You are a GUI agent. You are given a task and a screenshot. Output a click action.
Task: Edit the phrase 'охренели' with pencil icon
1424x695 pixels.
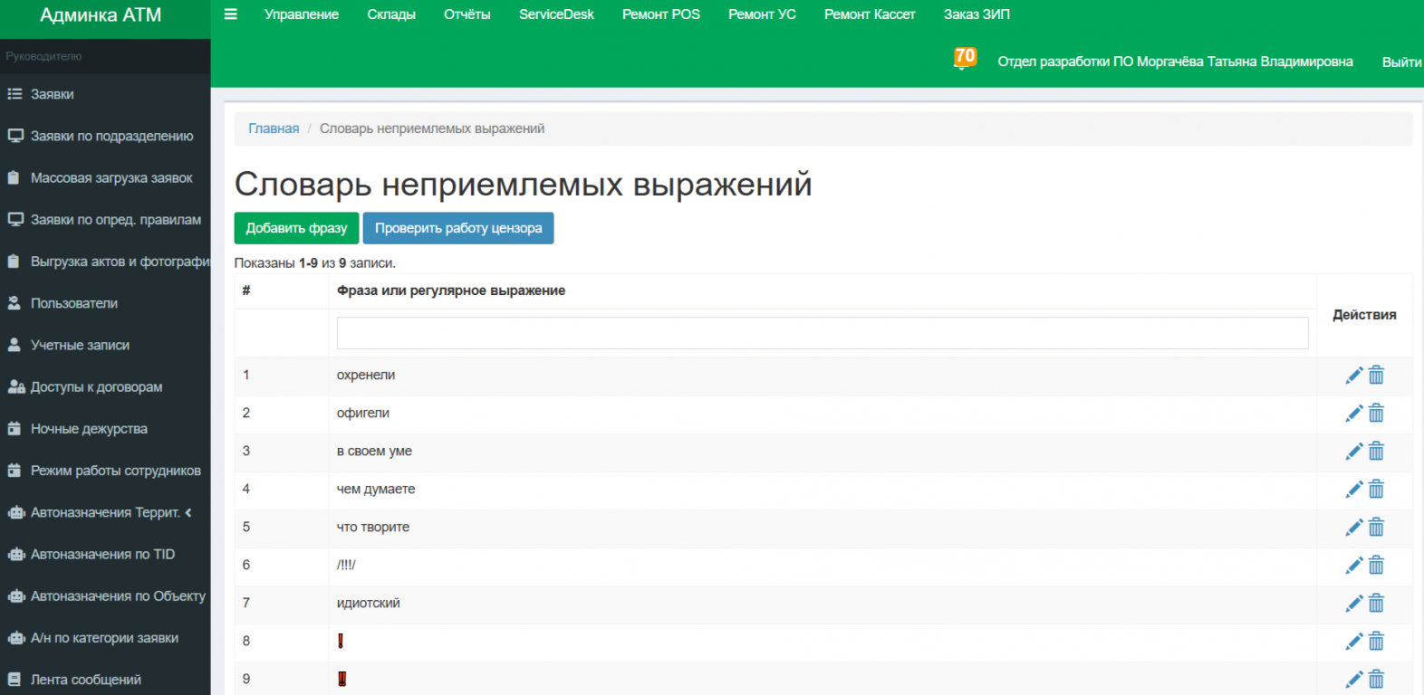(x=1353, y=376)
